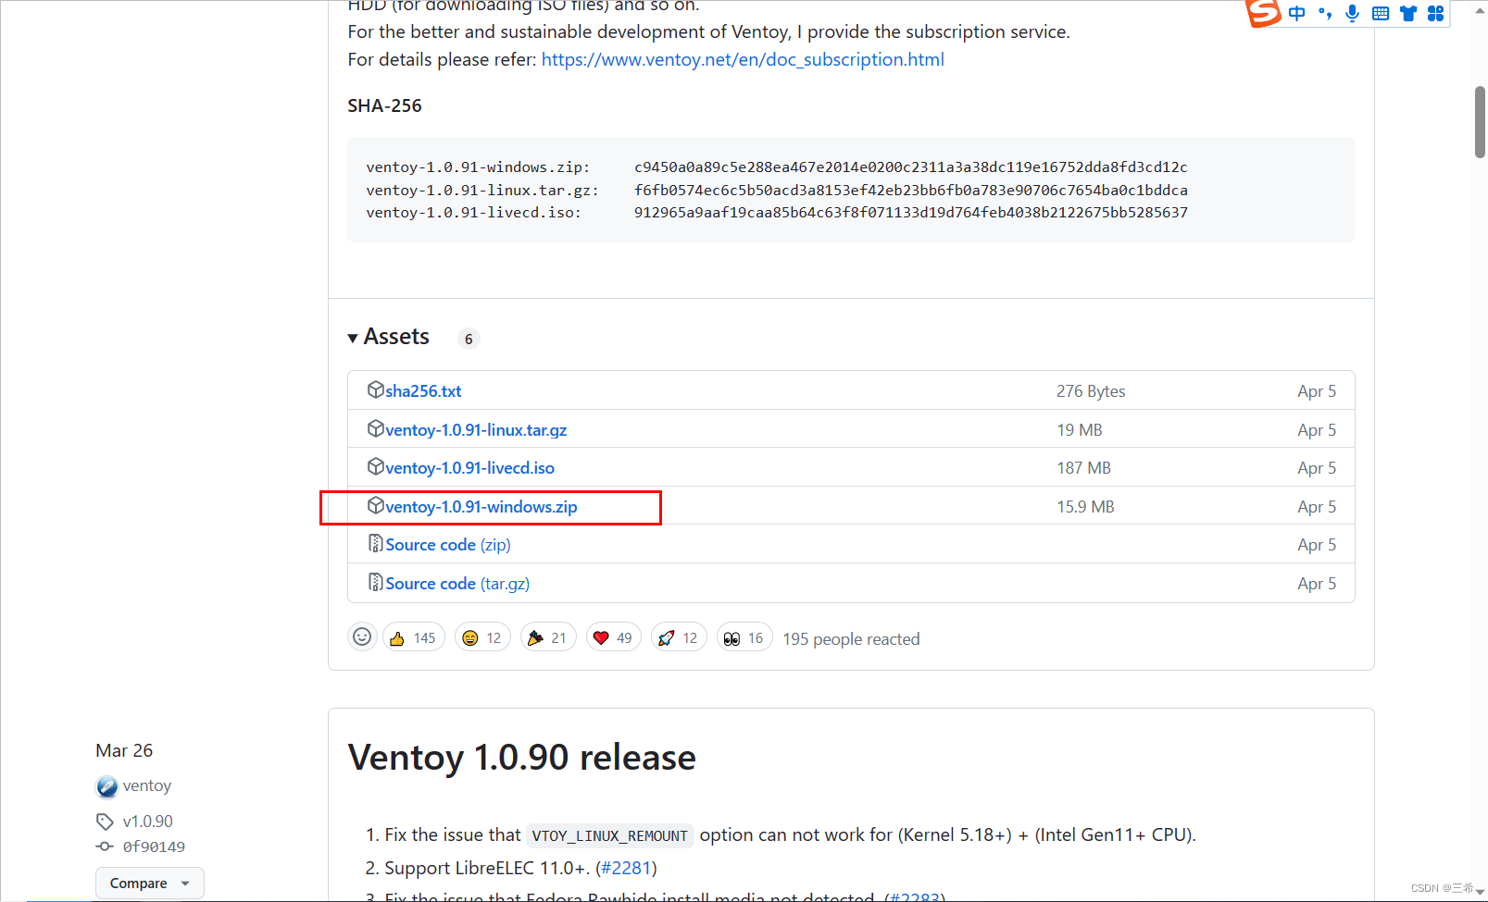Screen dimensions: 1488x902
Task: Toggle hooray party reaction with 21
Action: (548, 637)
